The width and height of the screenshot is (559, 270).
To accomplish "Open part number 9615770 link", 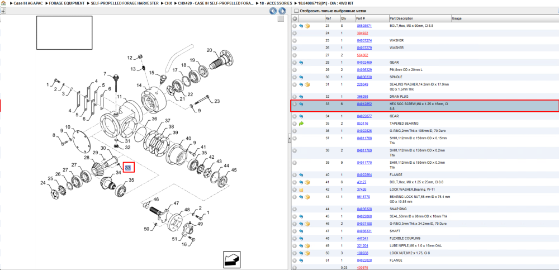I will click(x=363, y=197).
